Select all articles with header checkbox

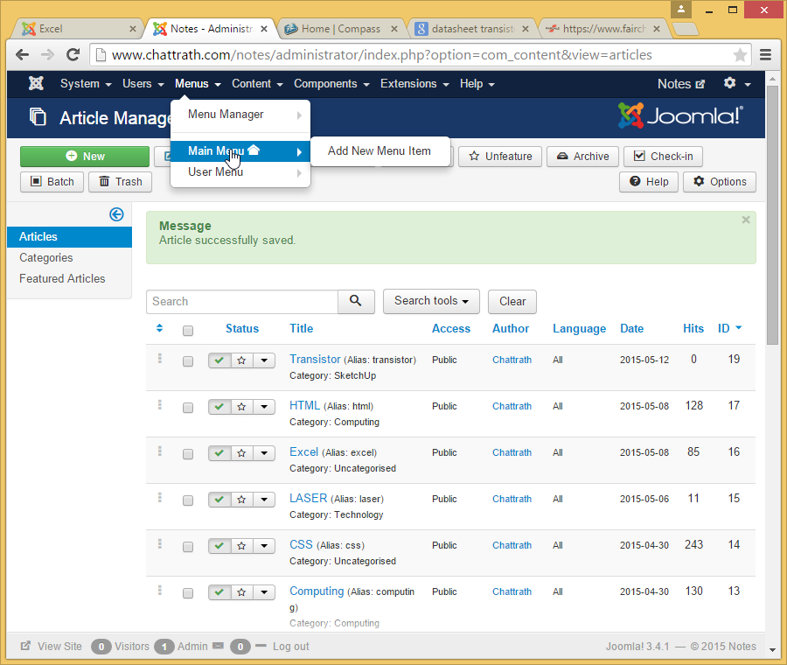coord(188,330)
